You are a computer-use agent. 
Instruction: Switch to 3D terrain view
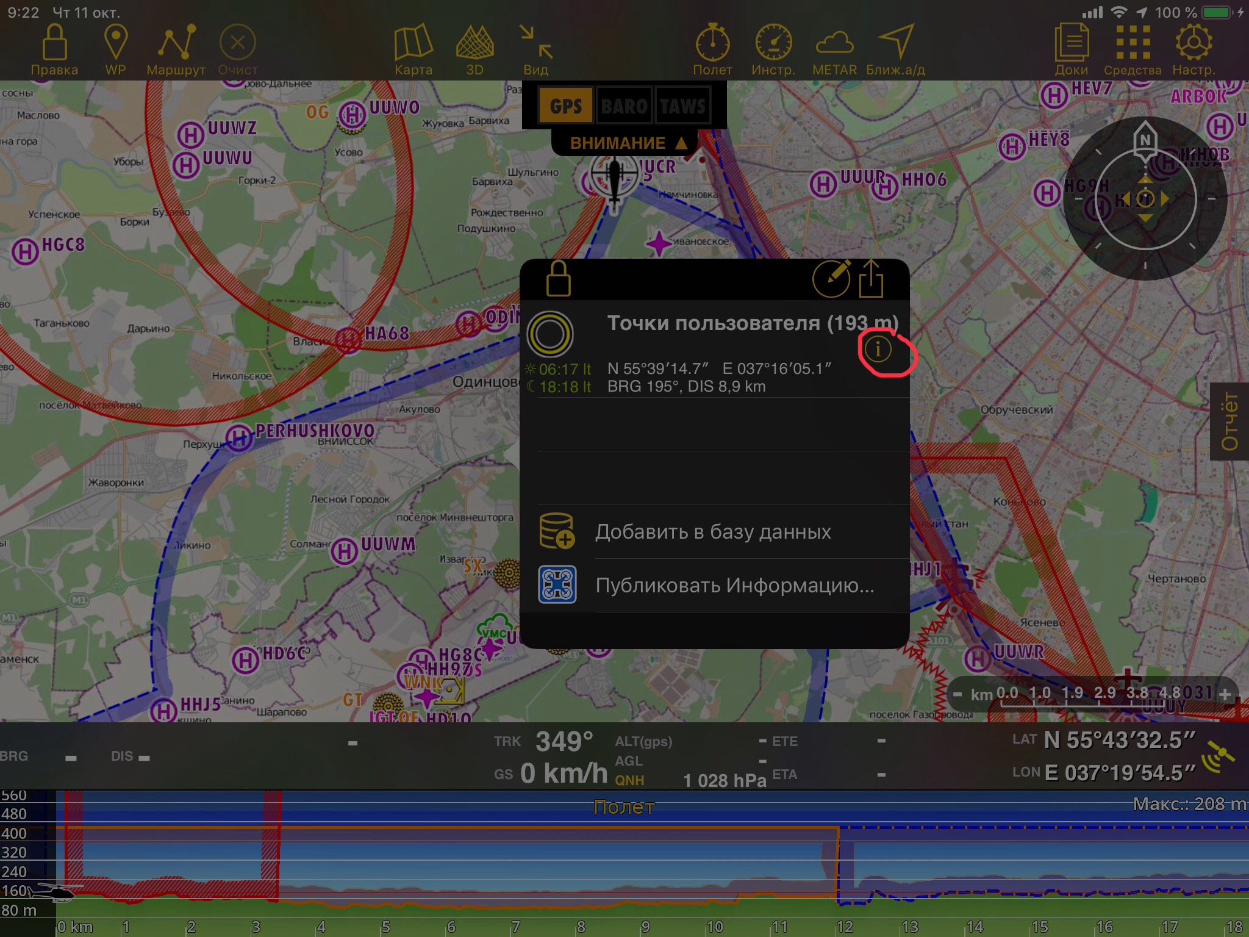[474, 50]
